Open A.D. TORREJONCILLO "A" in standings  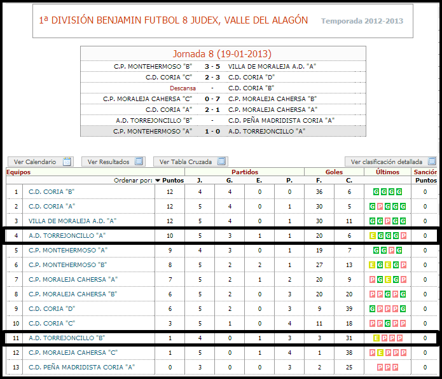(x=67, y=235)
